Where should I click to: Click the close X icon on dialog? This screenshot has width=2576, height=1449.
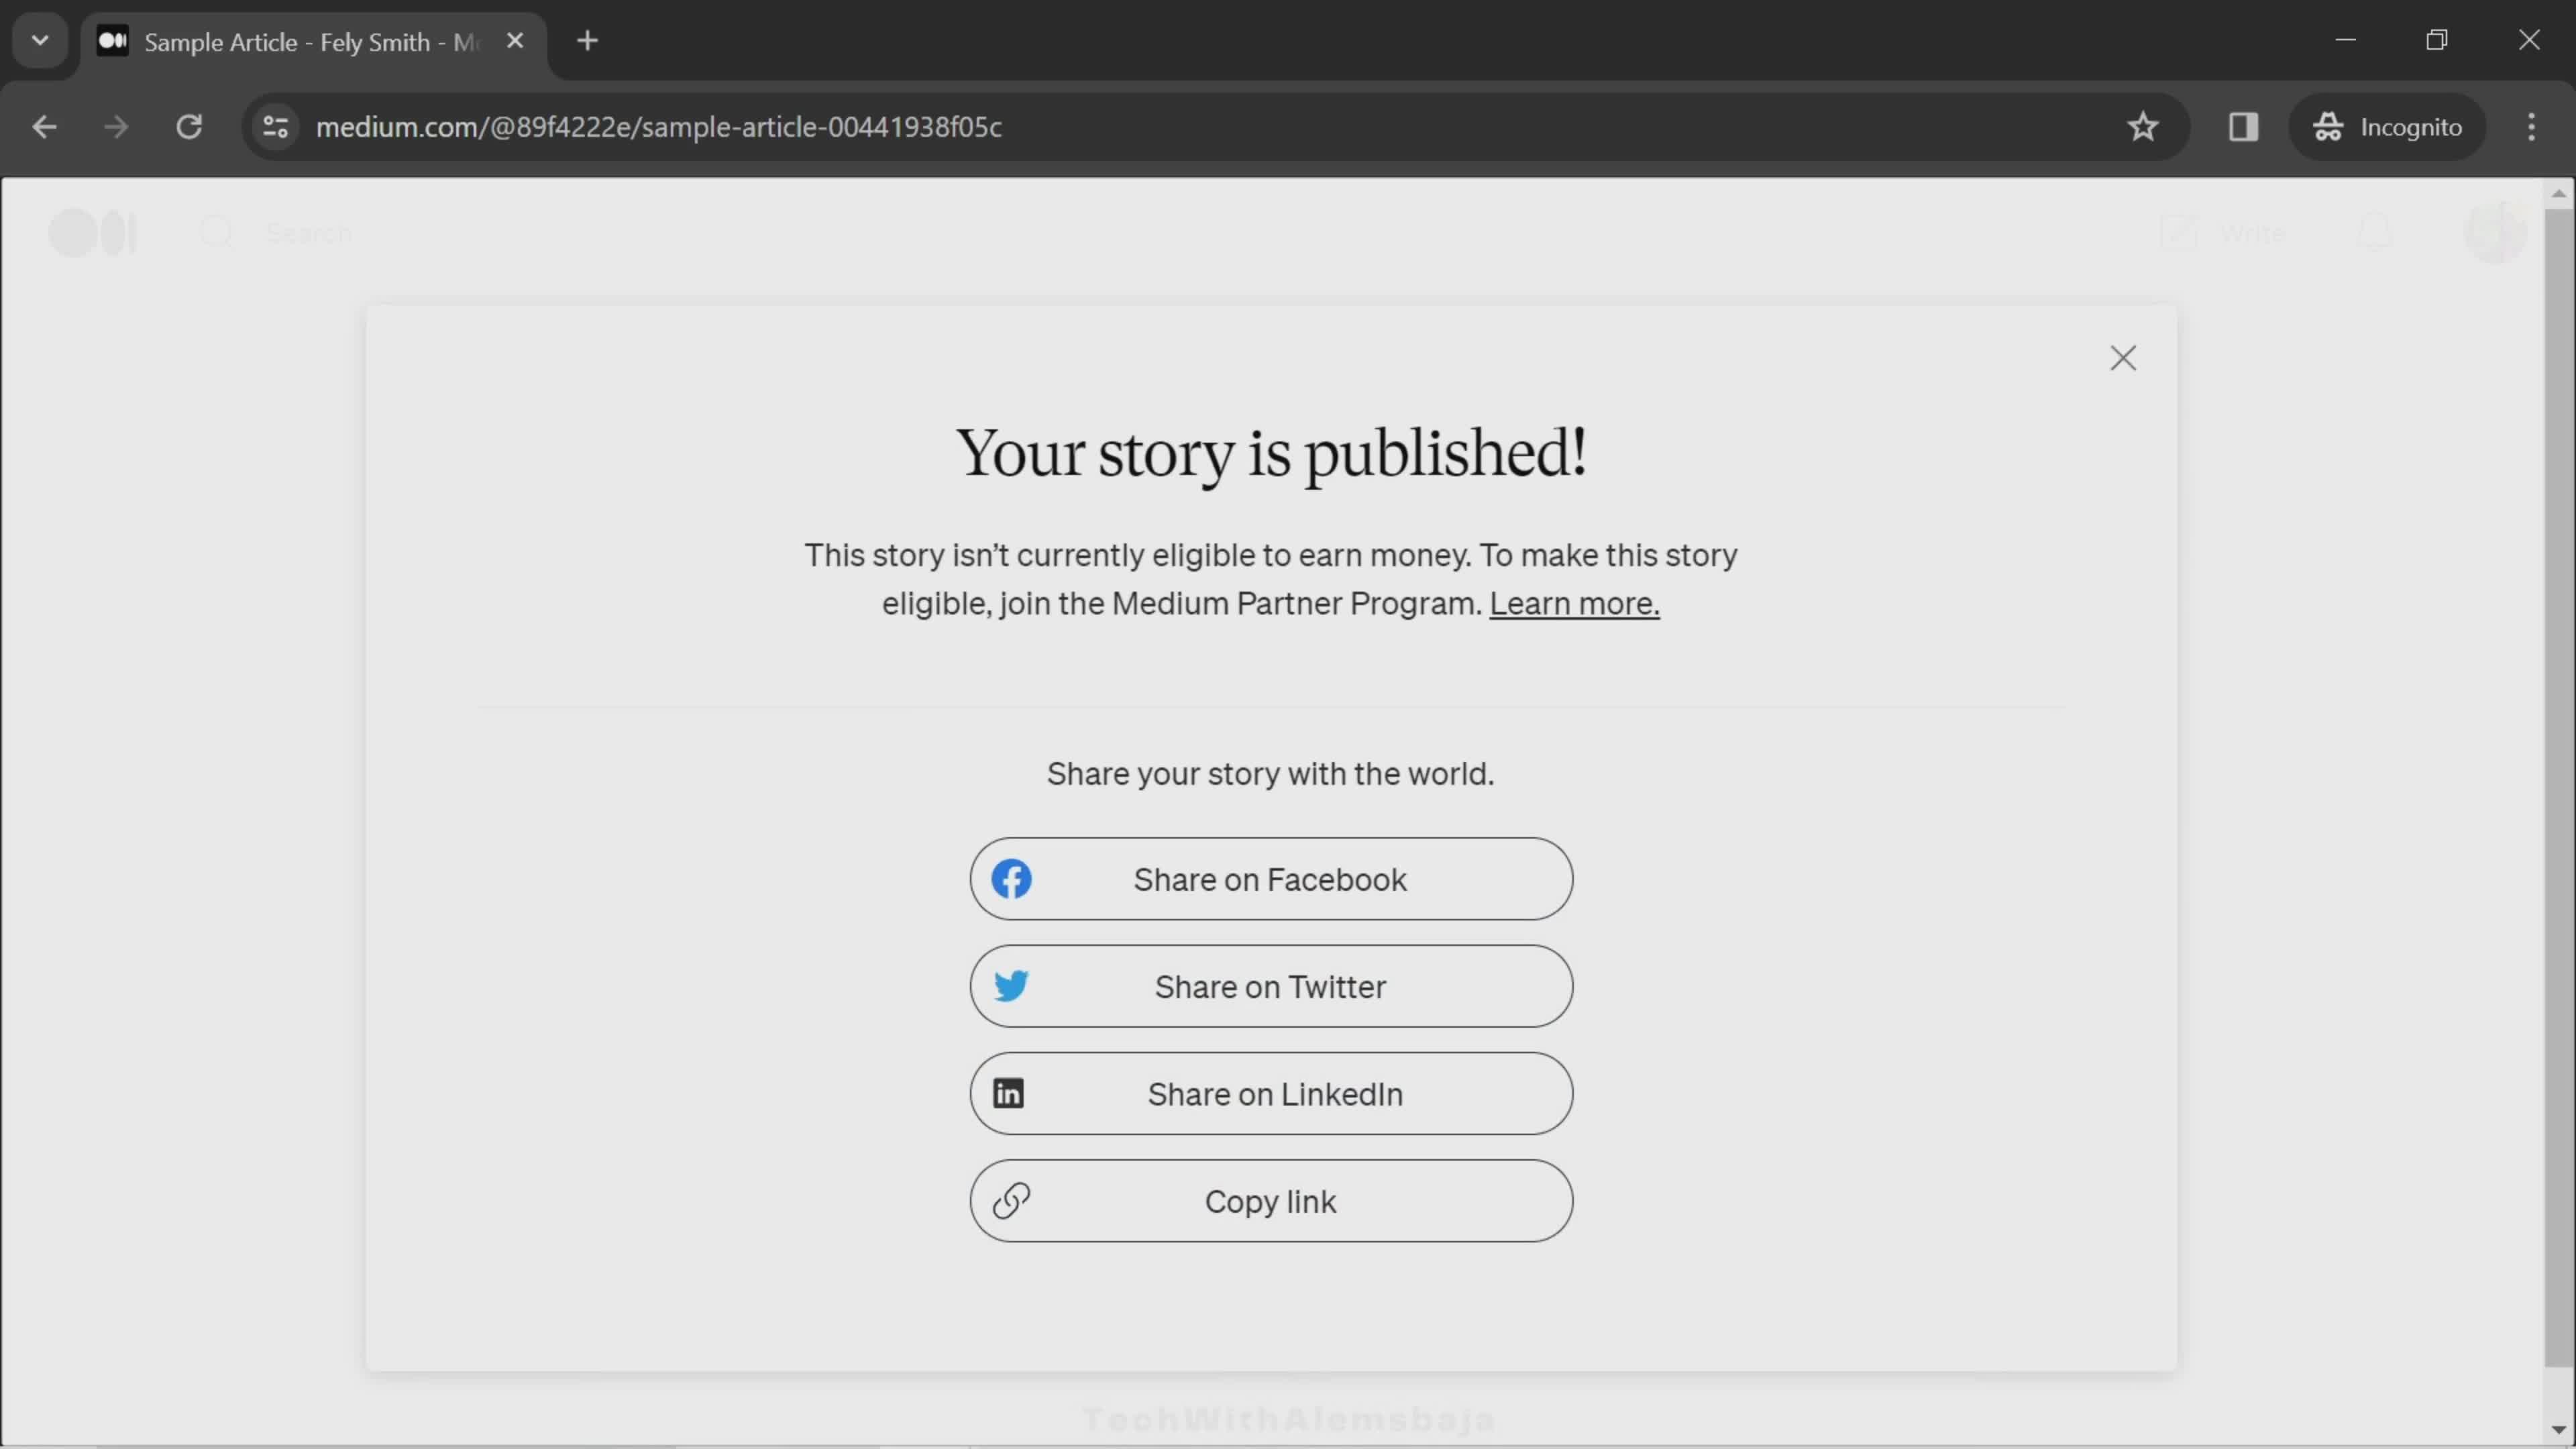tap(2123, 358)
